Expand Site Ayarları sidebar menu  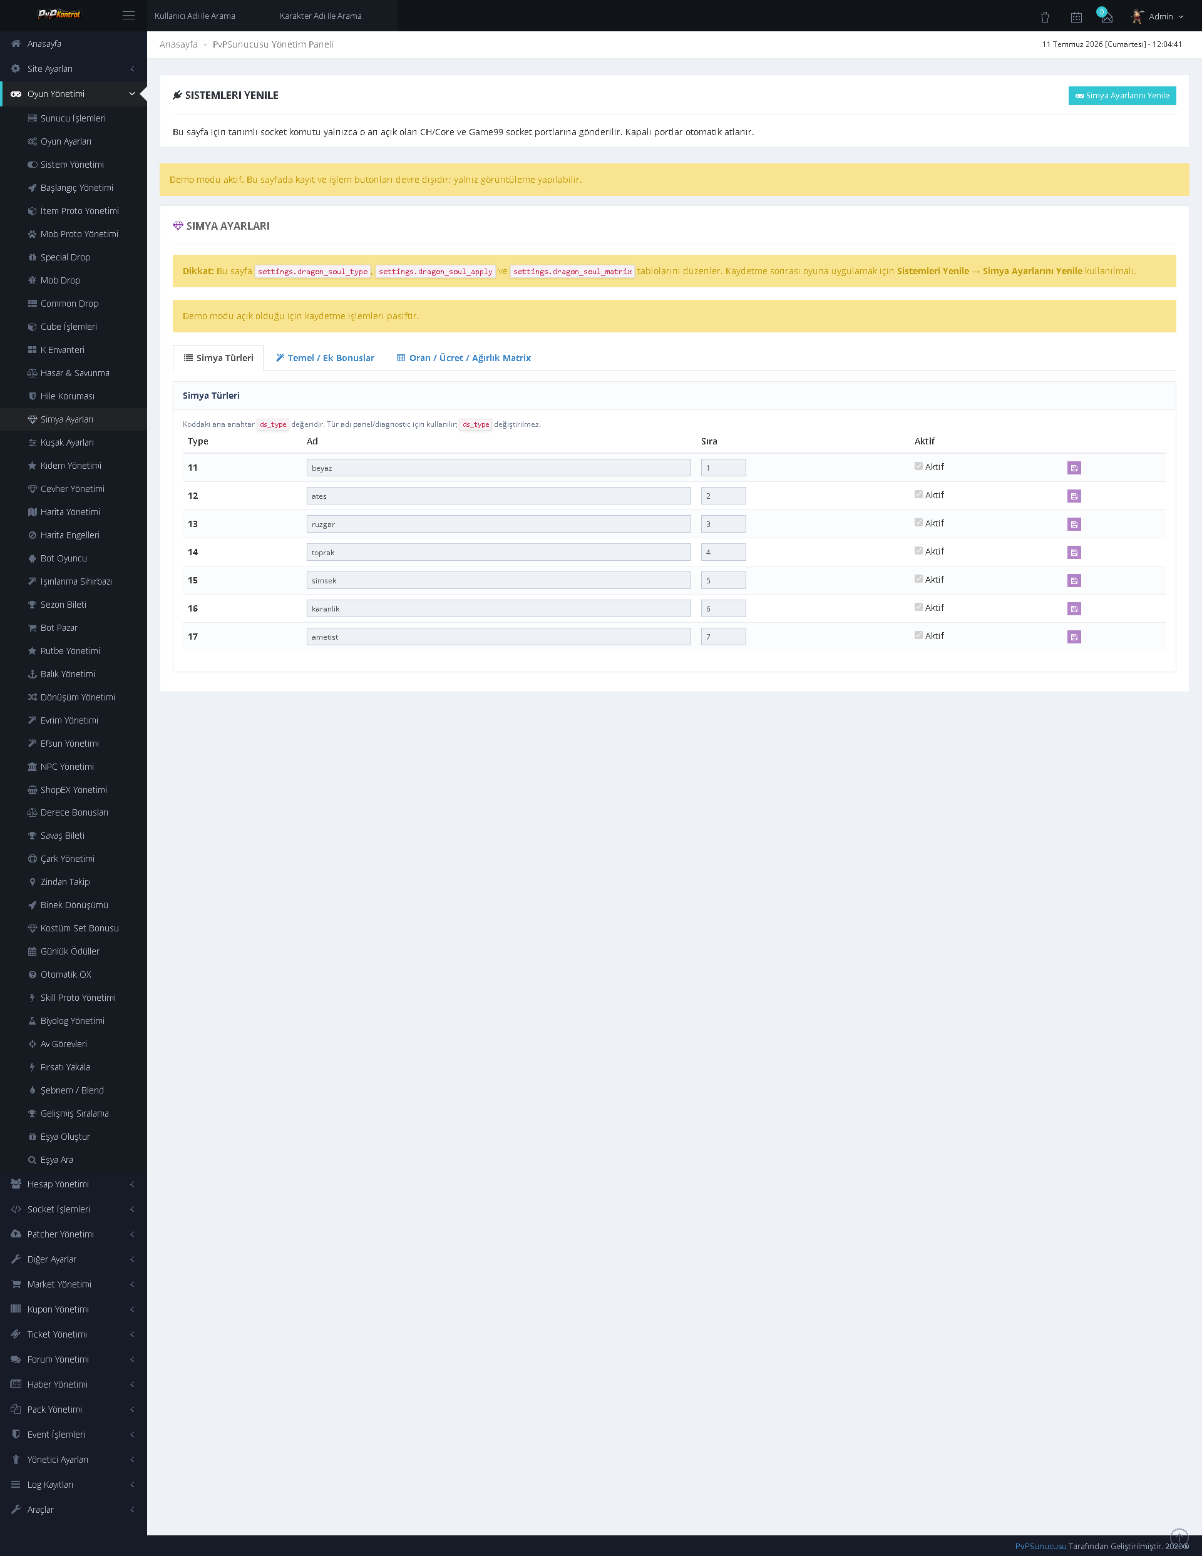tap(73, 68)
